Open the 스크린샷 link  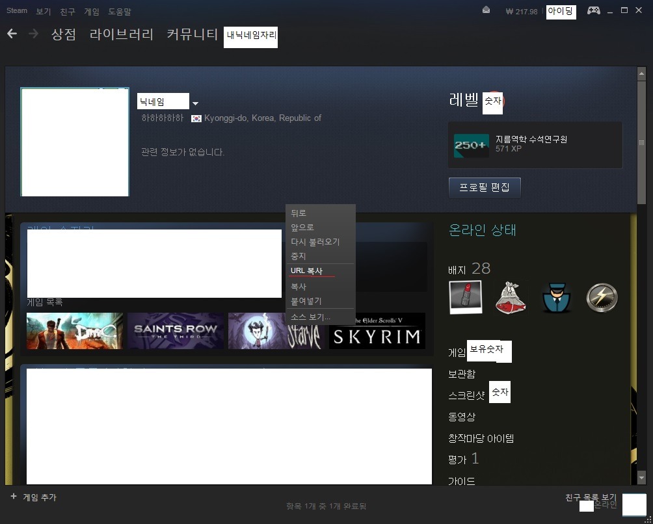[466, 395]
